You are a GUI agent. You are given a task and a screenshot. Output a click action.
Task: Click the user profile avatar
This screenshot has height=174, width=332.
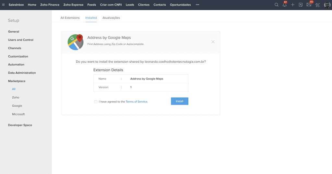click(327, 5)
